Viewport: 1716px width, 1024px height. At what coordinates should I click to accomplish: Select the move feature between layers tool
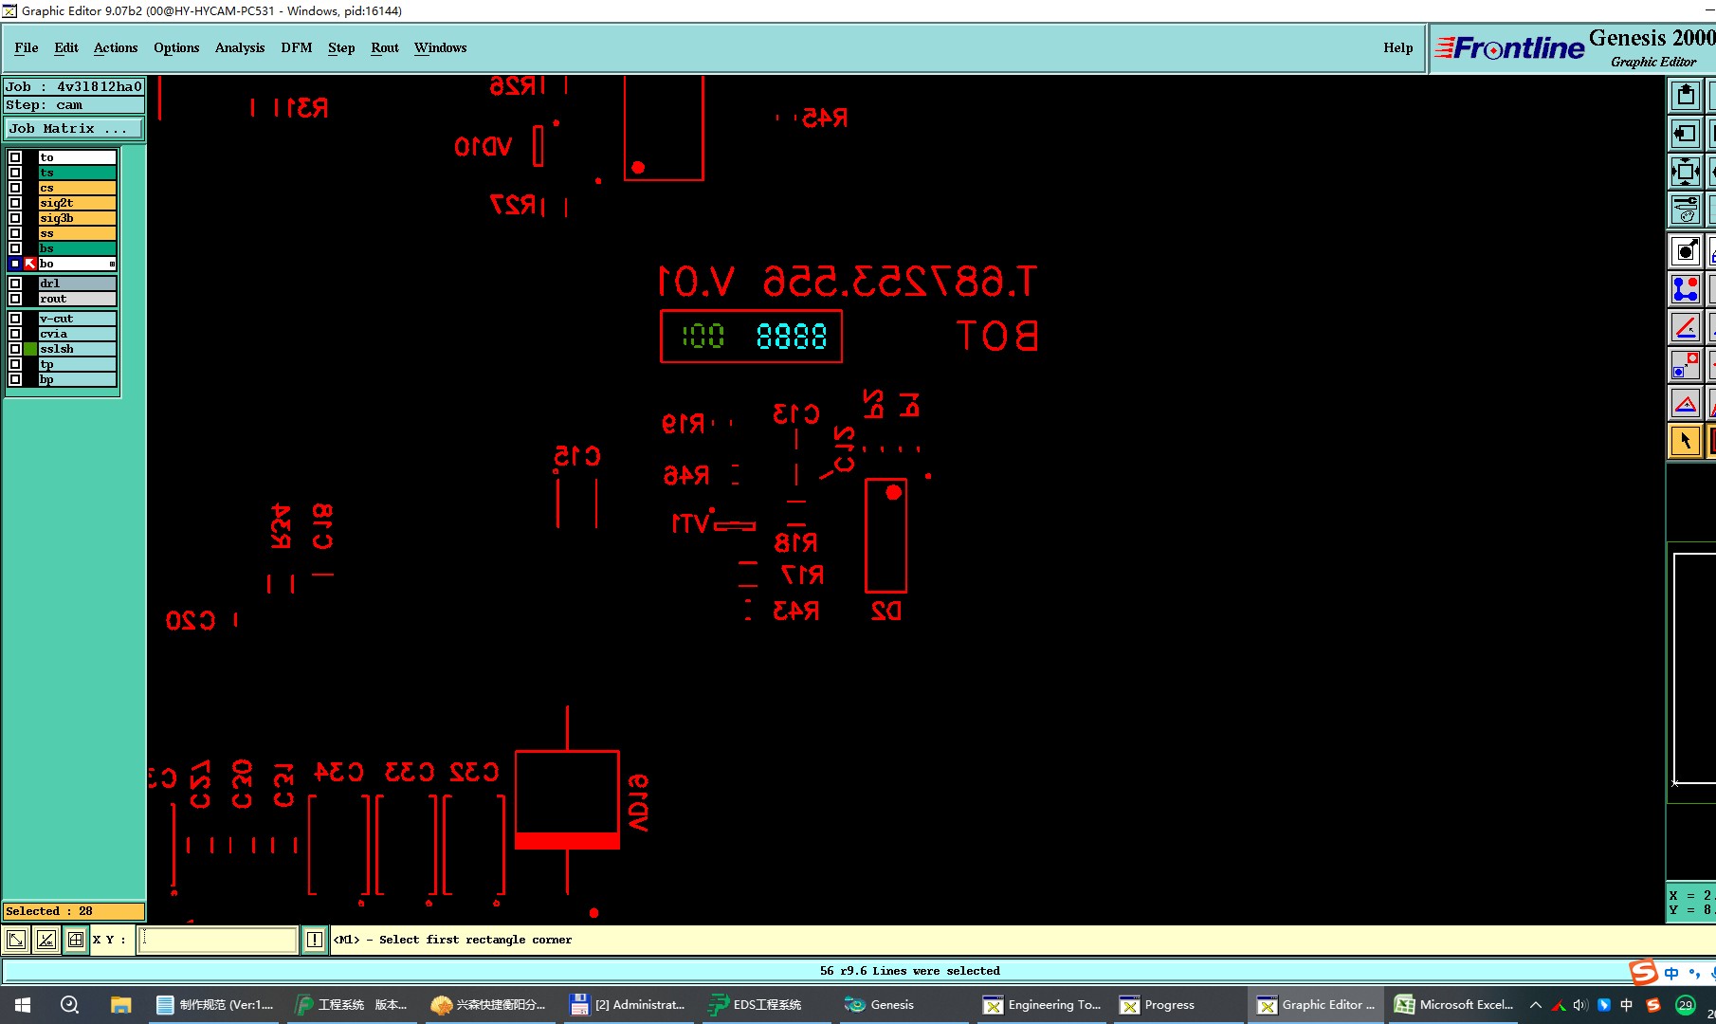1685,365
